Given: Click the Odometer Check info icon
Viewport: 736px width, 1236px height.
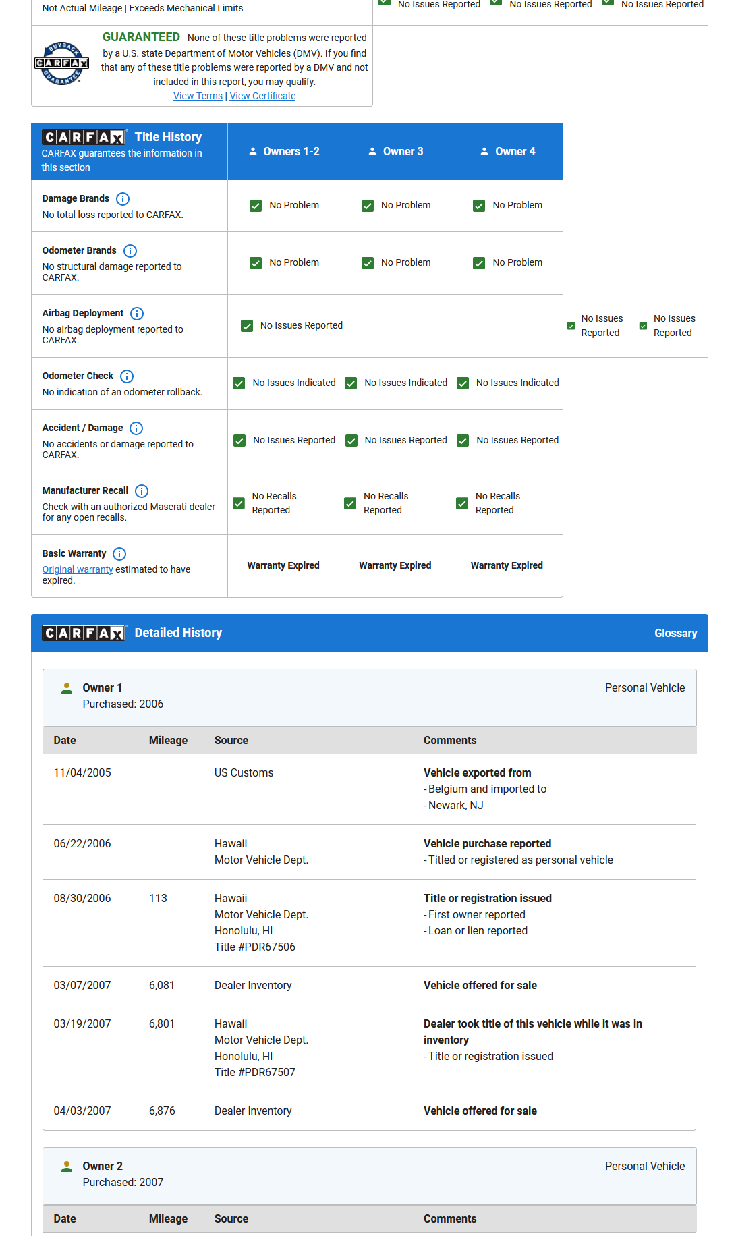Looking at the screenshot, I should click(127, 376).
